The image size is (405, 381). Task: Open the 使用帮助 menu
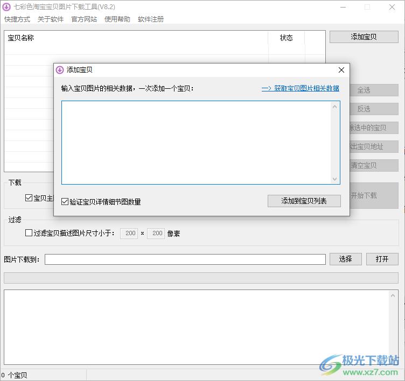click(117, 19)
